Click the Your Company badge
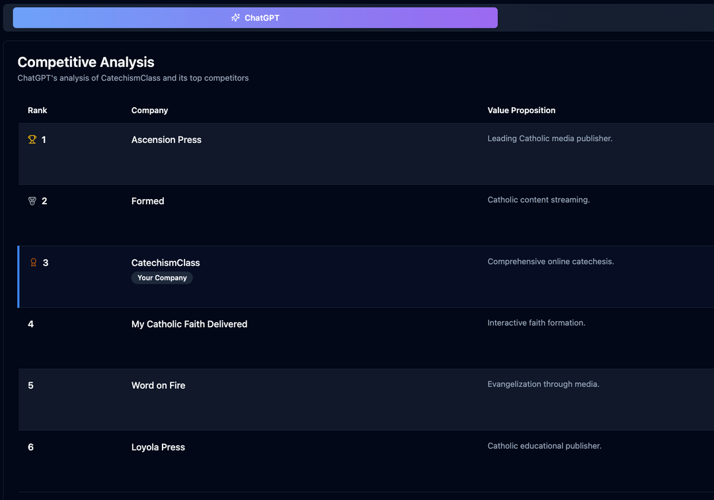 click(x=162, y=278)
